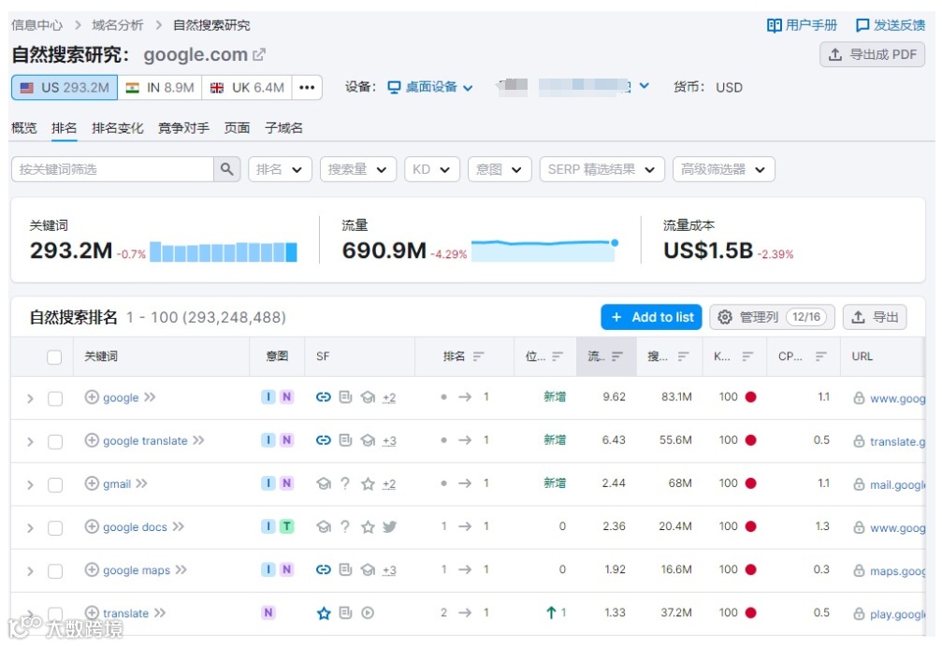Screen dimensions: 942x646
Task: Click the traffic trend line chart
Action: click(x=544, y=250)
